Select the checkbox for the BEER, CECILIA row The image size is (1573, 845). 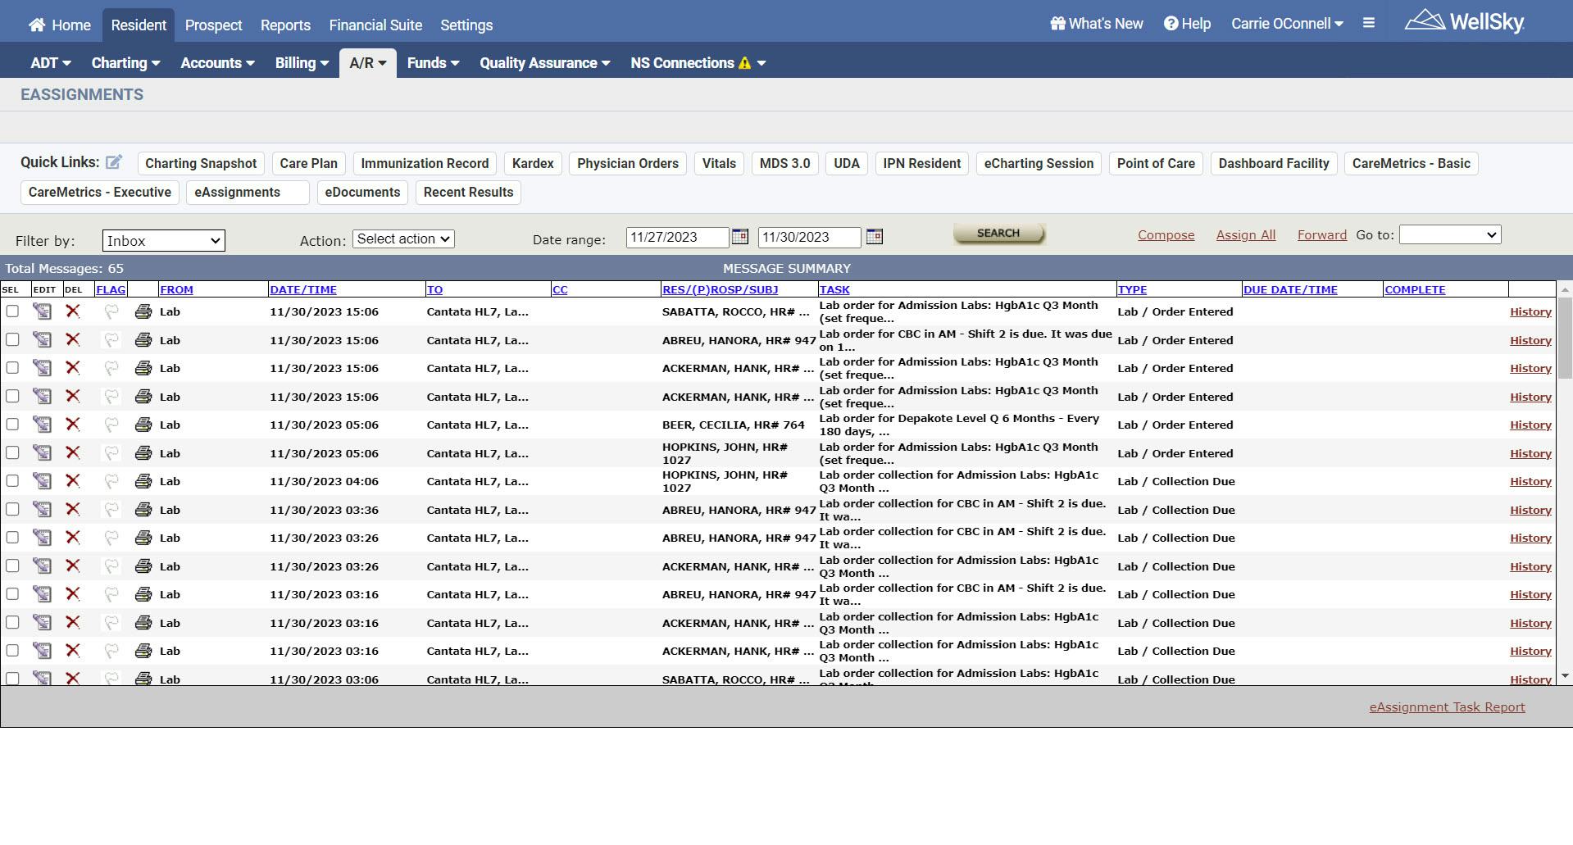click(x=12, y=425)
